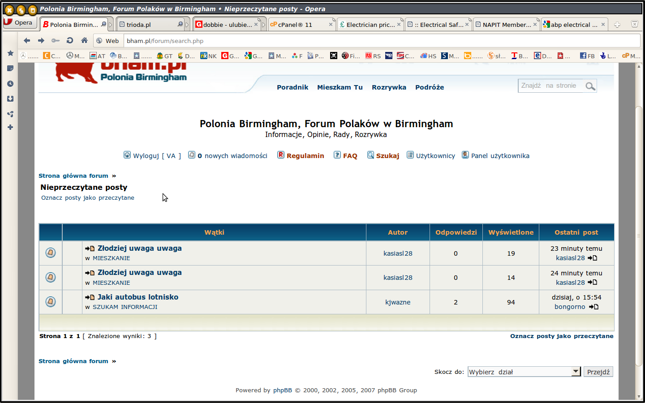Open the FB Facebook bookmark
This screenshot has height=403, width=645.
click(x=587, y=56)
